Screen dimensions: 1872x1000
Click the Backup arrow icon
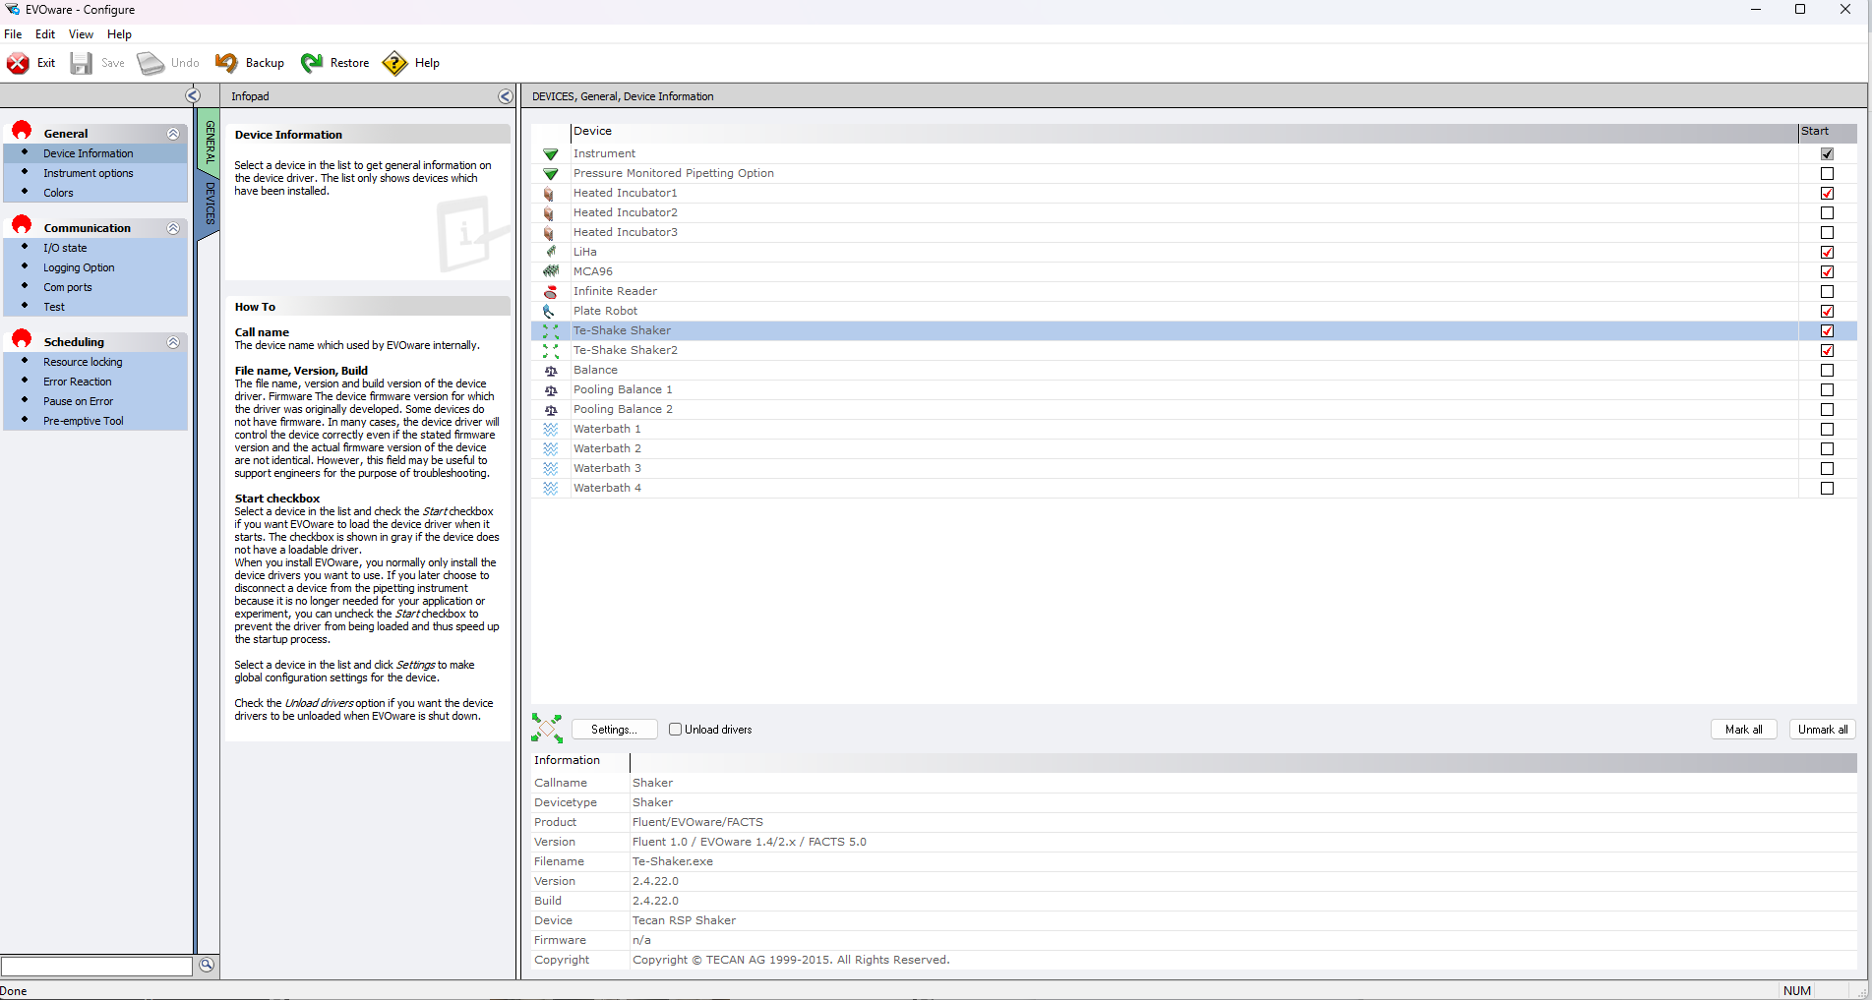tap(226, 63)
